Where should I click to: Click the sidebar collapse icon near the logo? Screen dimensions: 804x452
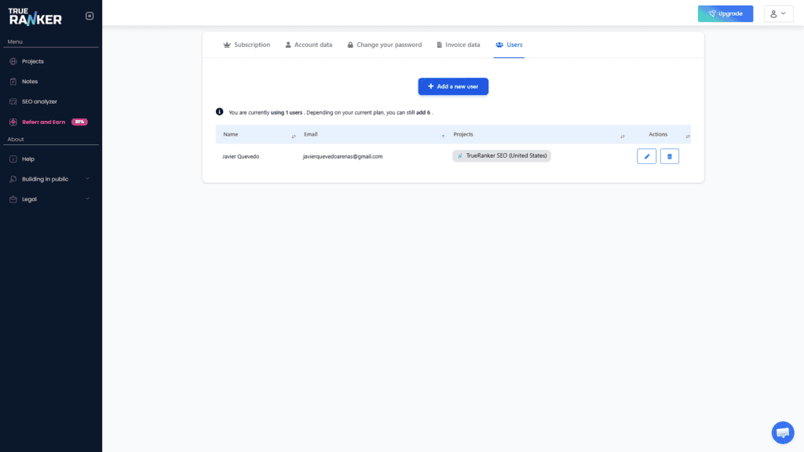click(90, 14)
